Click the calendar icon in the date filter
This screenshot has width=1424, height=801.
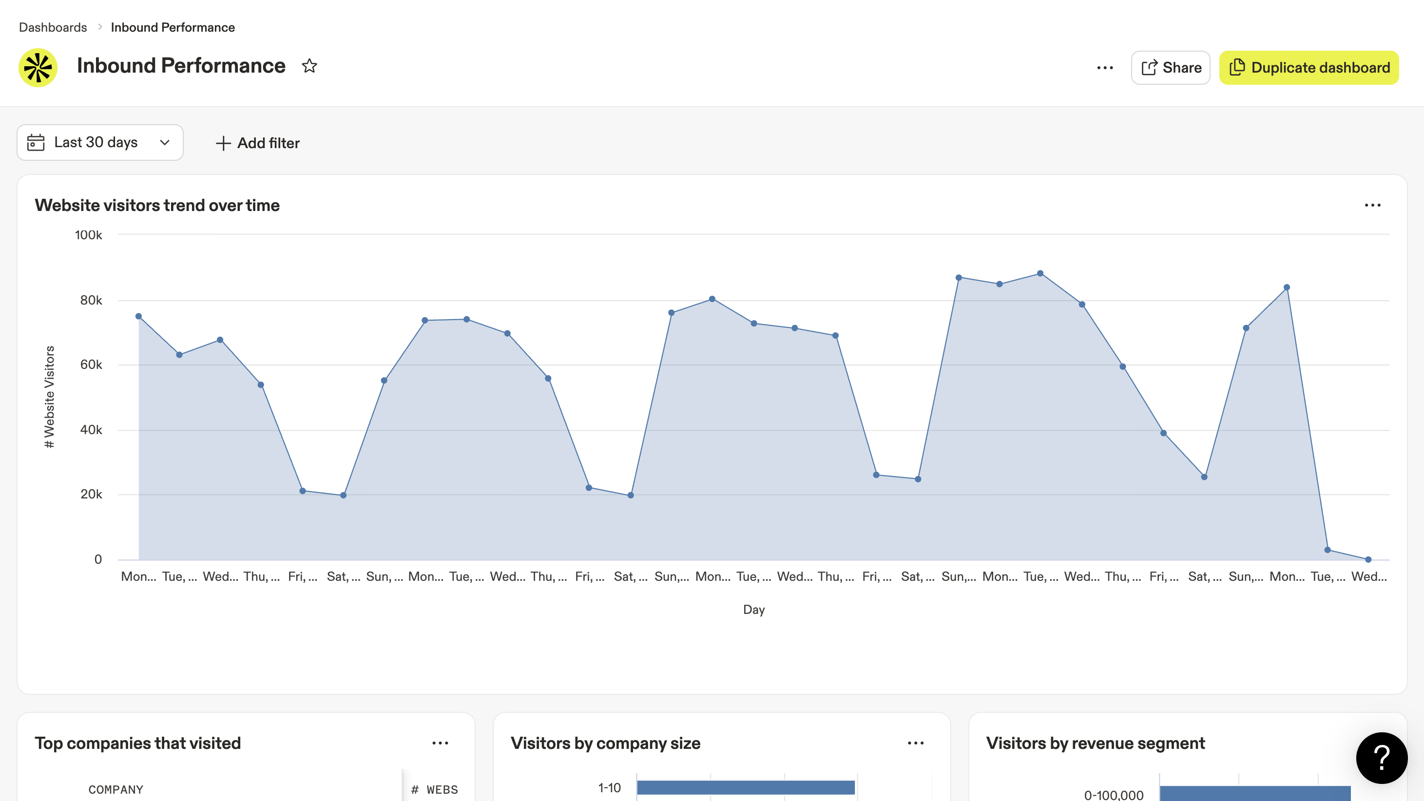[x=36, y=143]
